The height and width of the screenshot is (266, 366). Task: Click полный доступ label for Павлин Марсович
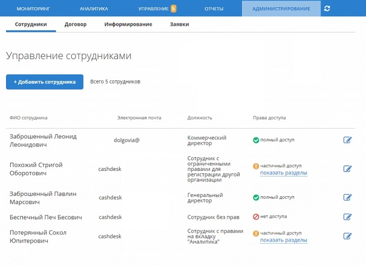pos(278,197)
